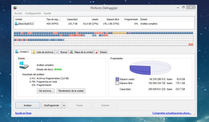Click the Buscar magnifier icon
The height and width of the screenshot is (122, 209).
click(57, 52)
